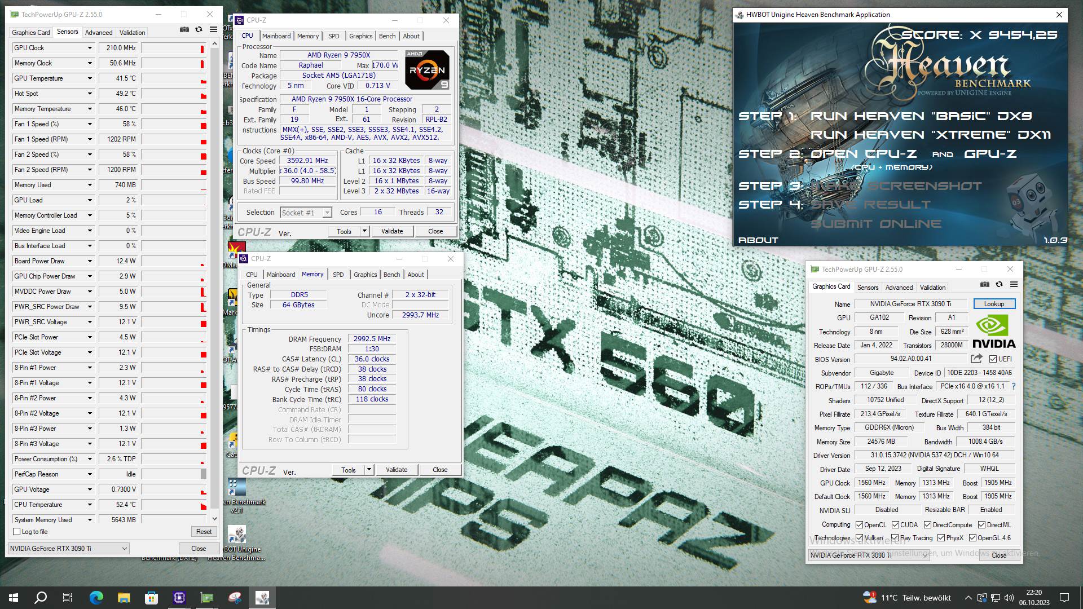The width and height of the screenshot is (1083, 609).
Task: Toggle the OpenCL checkbox
Action: click(859, 525)
